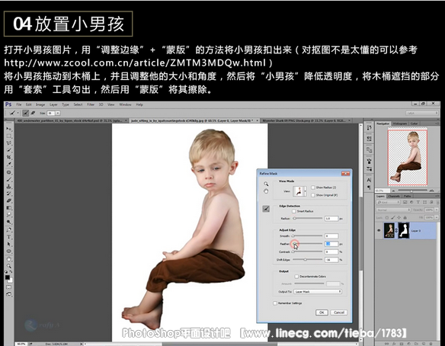Open the Filter menu
This screenshot has width=445, height=346.
[91, 104]
